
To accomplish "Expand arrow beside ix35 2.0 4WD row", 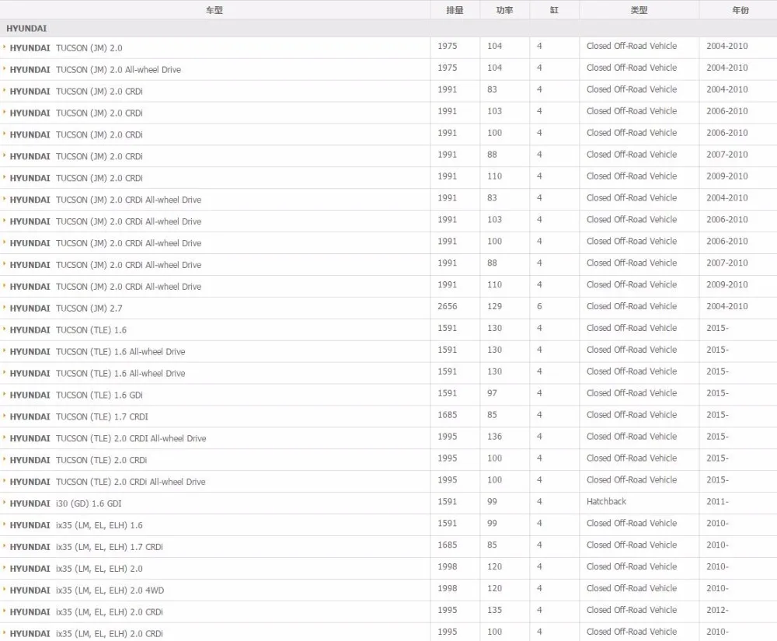I will click(5, 590).
